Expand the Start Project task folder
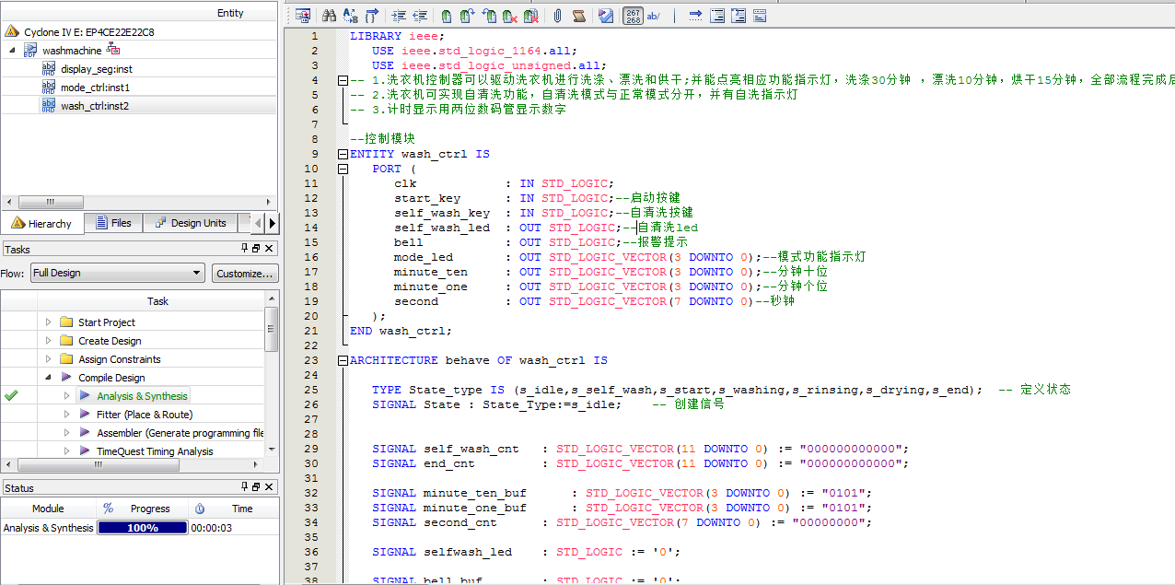 tap(49, 322)
